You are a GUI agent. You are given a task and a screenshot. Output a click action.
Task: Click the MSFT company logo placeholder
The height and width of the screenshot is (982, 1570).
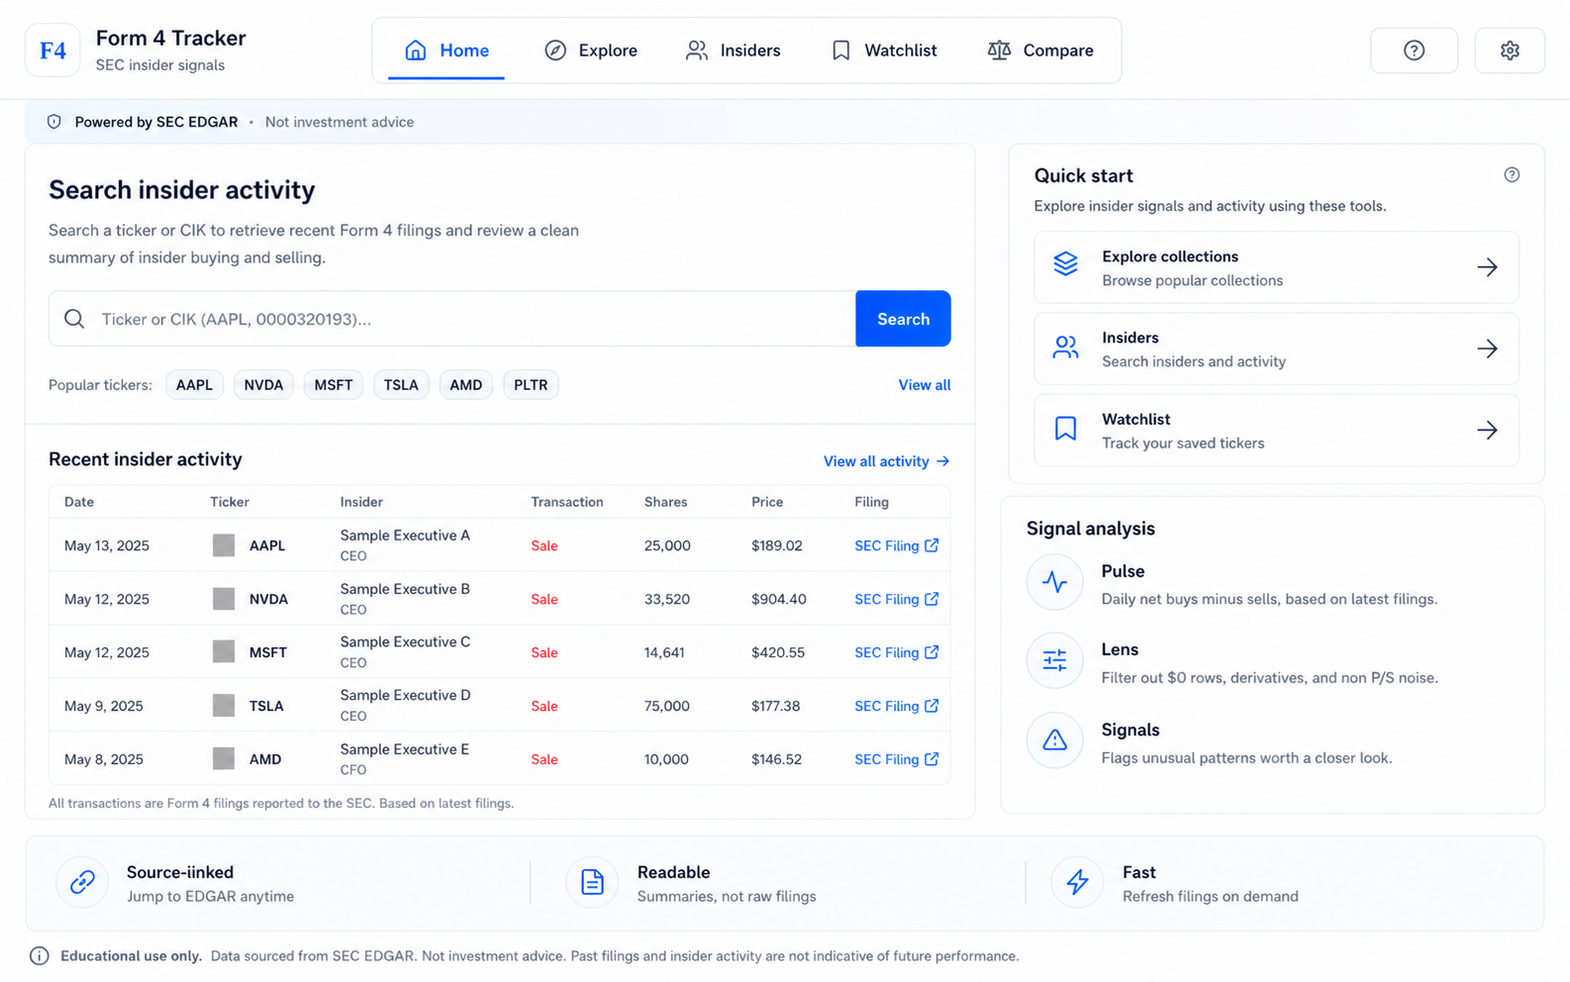tap(224, 652)
